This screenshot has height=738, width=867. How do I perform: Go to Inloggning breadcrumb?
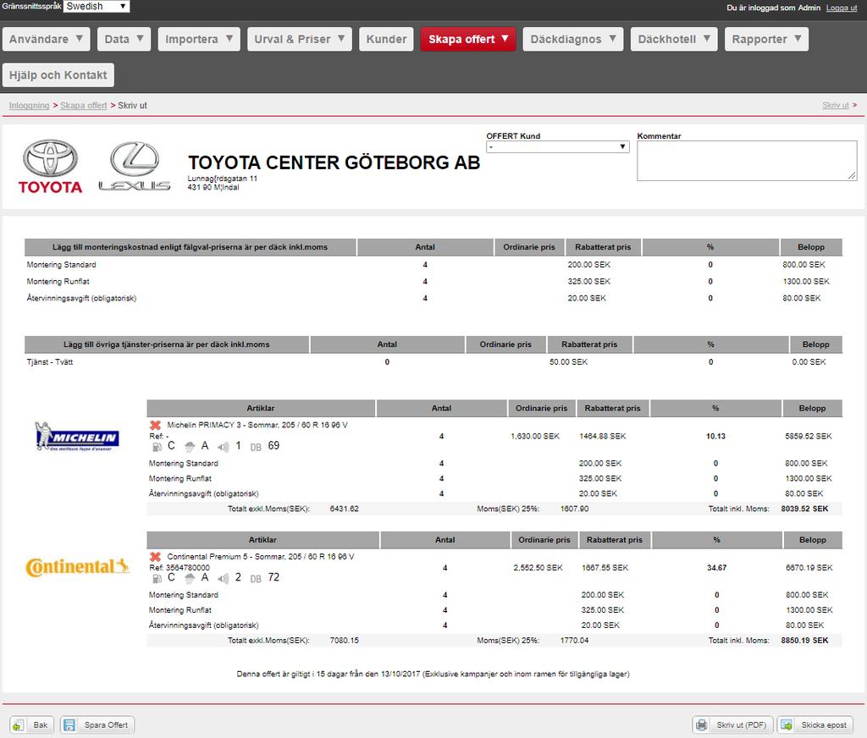[x=29, y=105]
